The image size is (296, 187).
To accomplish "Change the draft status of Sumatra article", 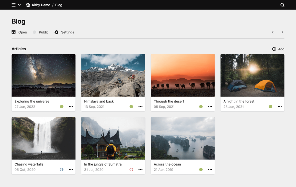I will pos(131,169).
